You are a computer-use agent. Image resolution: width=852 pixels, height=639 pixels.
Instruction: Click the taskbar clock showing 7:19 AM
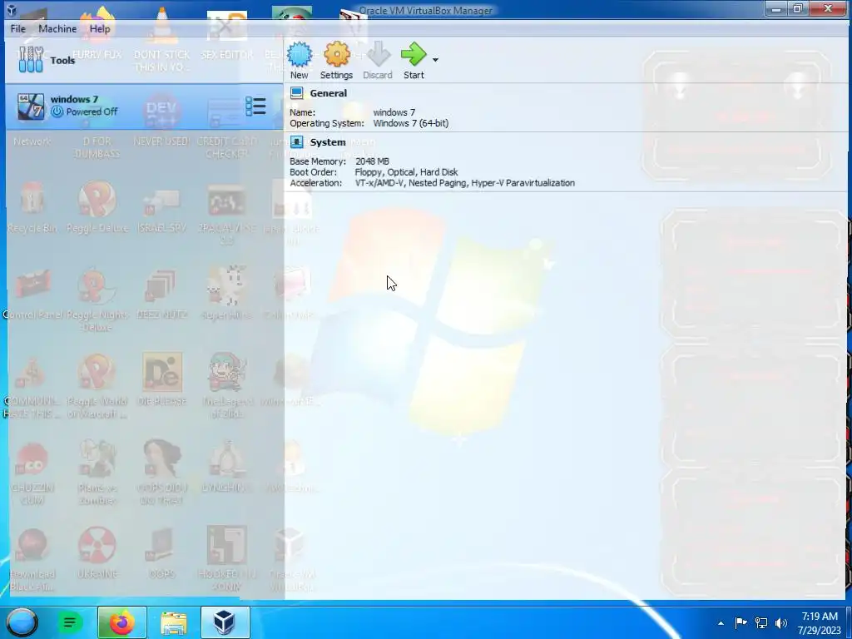(x=820, y=622)
